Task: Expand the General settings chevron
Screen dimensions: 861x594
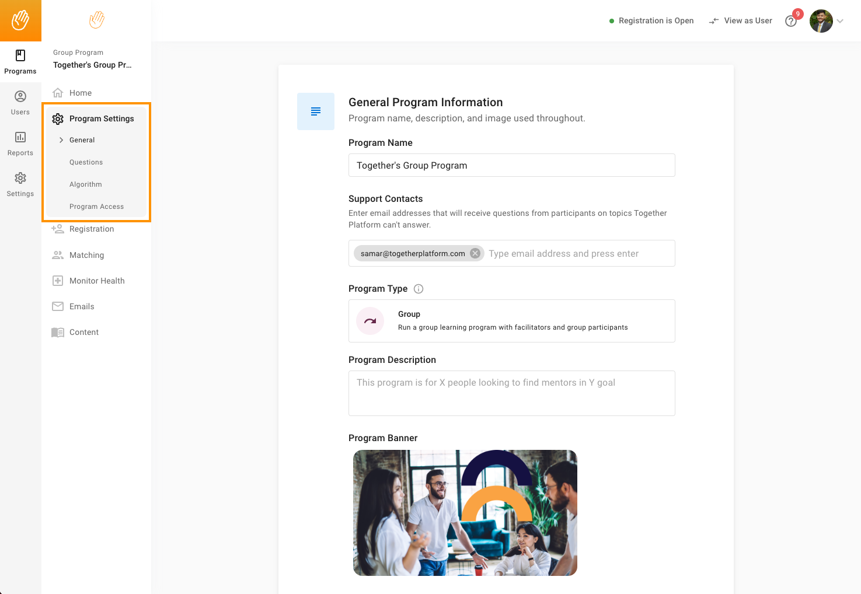Action: coord(61,140)
